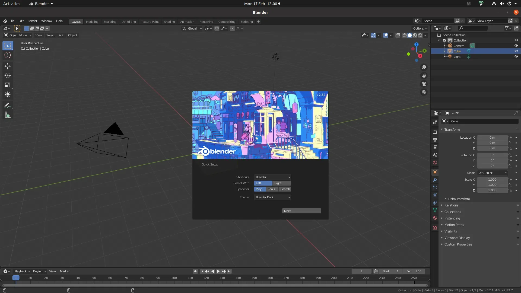Open the Output properties tab
The height and width of the screenshot is (293, 521).
(435, 139)
